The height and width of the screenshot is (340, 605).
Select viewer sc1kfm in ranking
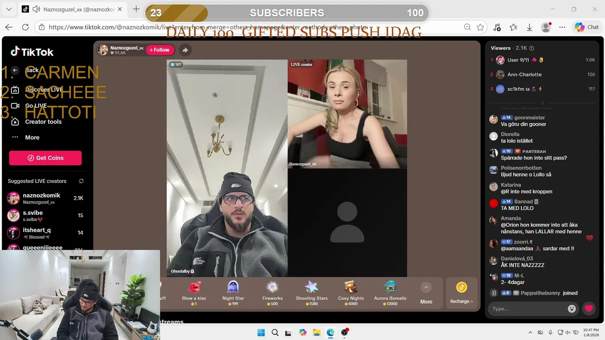(x=543, y=89)
